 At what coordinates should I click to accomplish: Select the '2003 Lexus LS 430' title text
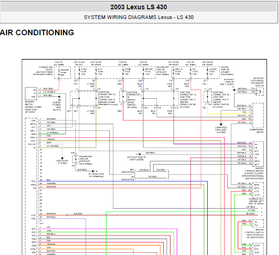(139, 7)
